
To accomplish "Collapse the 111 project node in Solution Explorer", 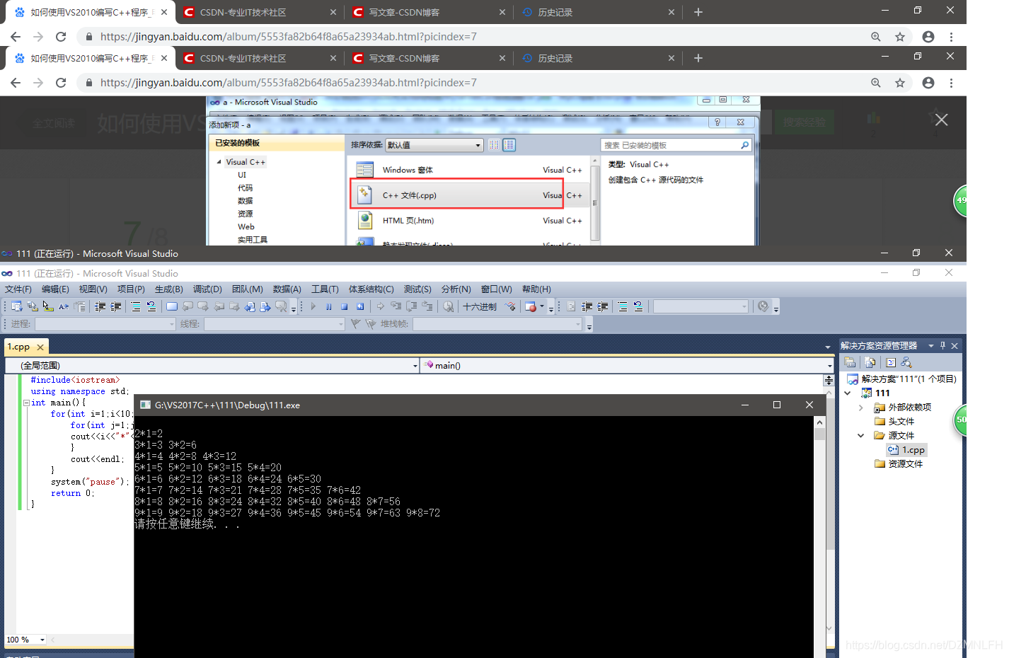I will [x=848, y=393].
